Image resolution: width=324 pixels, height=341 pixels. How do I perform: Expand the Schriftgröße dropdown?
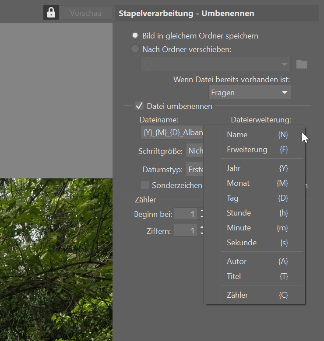[195, 151]
